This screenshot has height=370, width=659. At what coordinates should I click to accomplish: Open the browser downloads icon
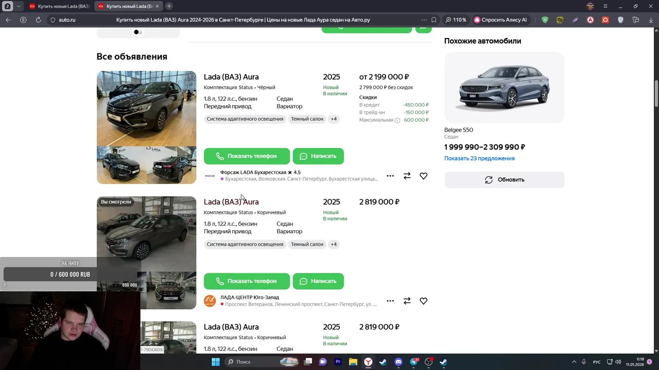pos(650,20)
